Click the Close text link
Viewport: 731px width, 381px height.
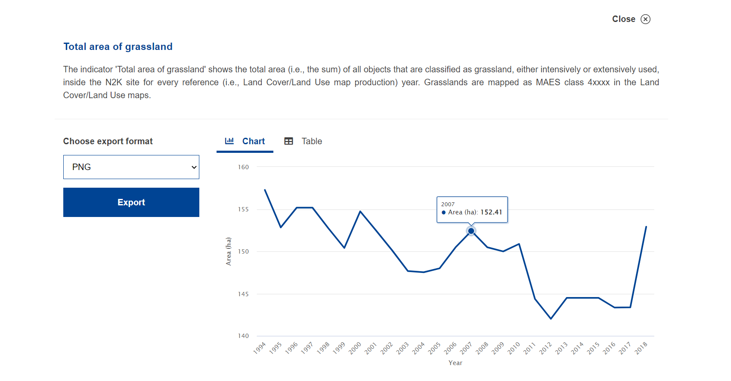[623, 19]
